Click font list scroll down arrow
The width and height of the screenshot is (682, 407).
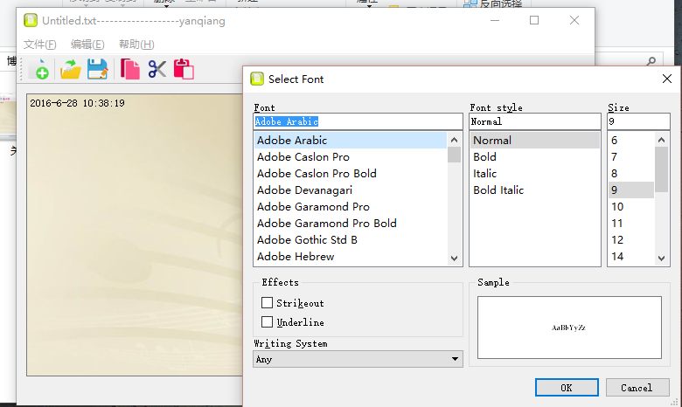click(454, 258)
